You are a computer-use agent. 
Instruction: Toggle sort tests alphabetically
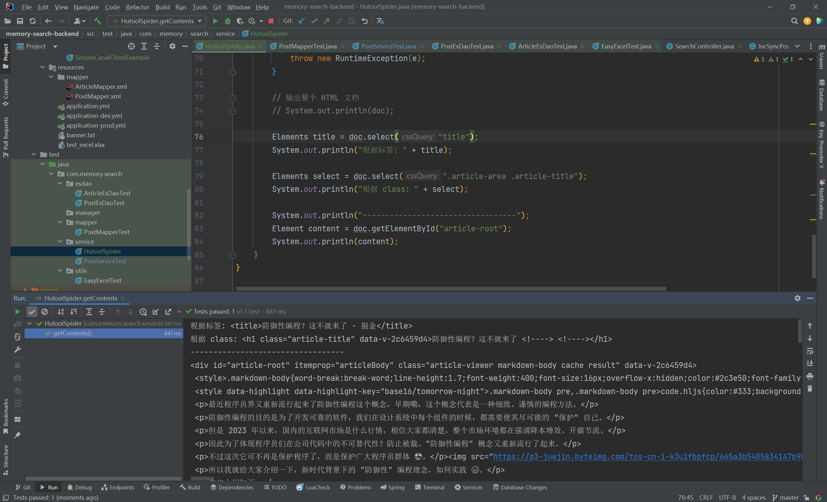(60, 312)
